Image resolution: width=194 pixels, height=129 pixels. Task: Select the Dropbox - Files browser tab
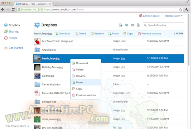33,4
